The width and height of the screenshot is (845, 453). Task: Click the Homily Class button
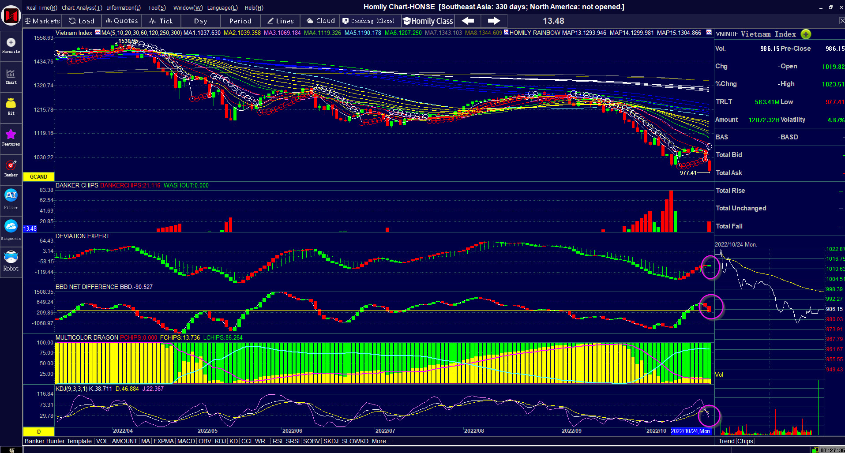428,21
